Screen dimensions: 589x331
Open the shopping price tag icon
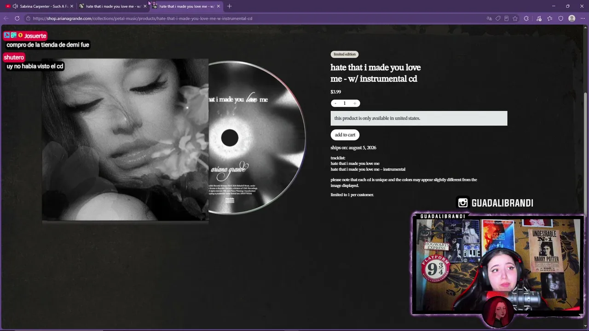[498, 18]
